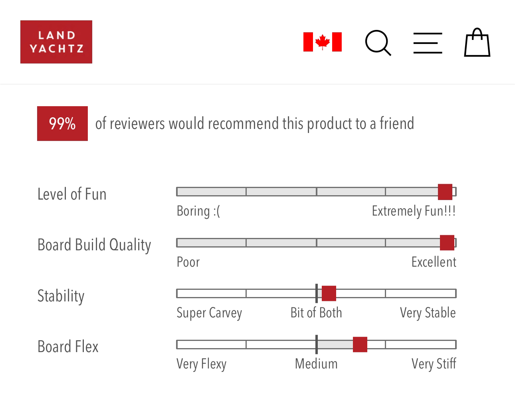Click the Landyachtz logo
The width and height of the screenshot is (515, 406).
pyautogui.click(x=56, y=42)
